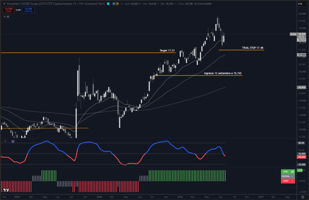Image resolution: width=309 pixels, height=200 pixels.
Task: Click the green LONG table cell
Action: [285, 172]
